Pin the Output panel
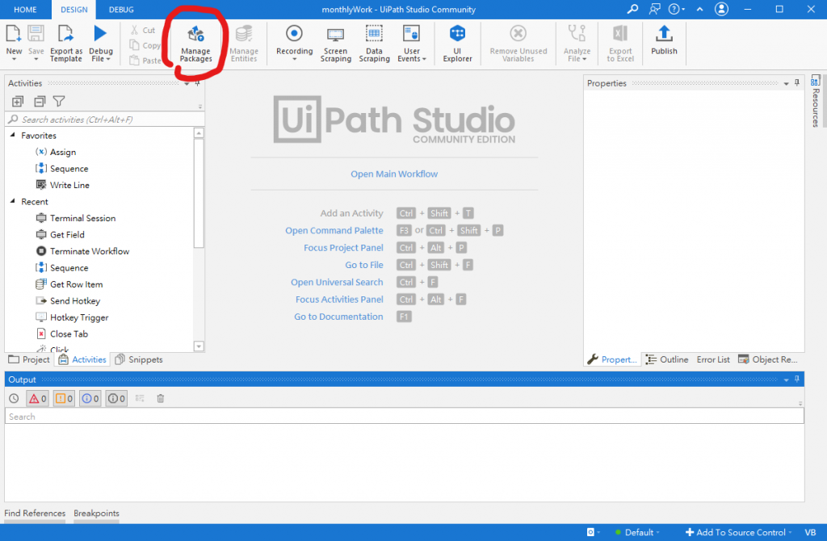 pos(797,380)
